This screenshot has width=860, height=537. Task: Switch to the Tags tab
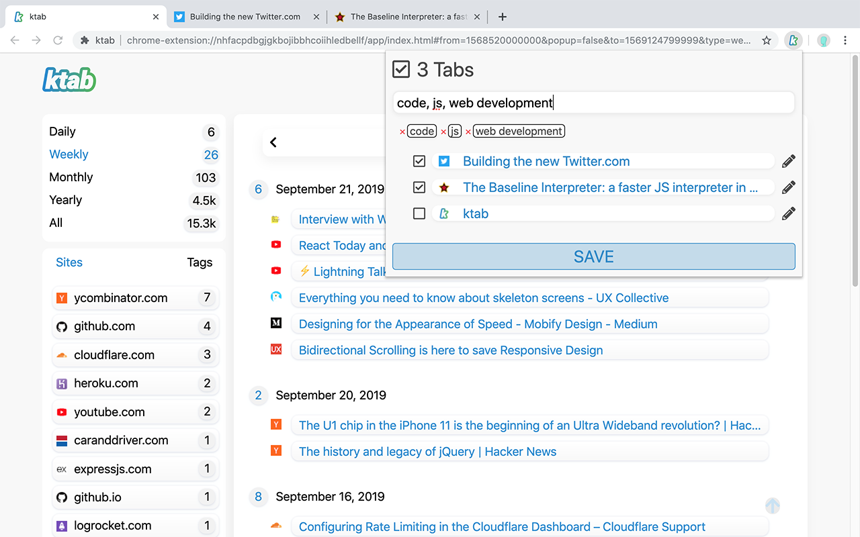[200, 262]
